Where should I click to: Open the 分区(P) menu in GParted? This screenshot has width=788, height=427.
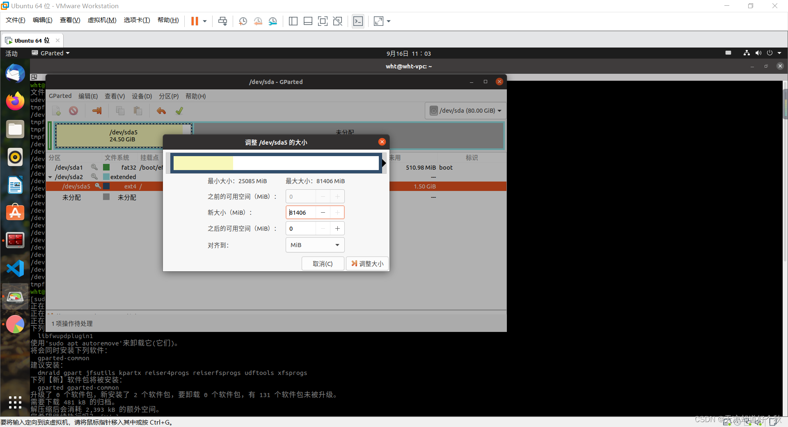(169, 96)
